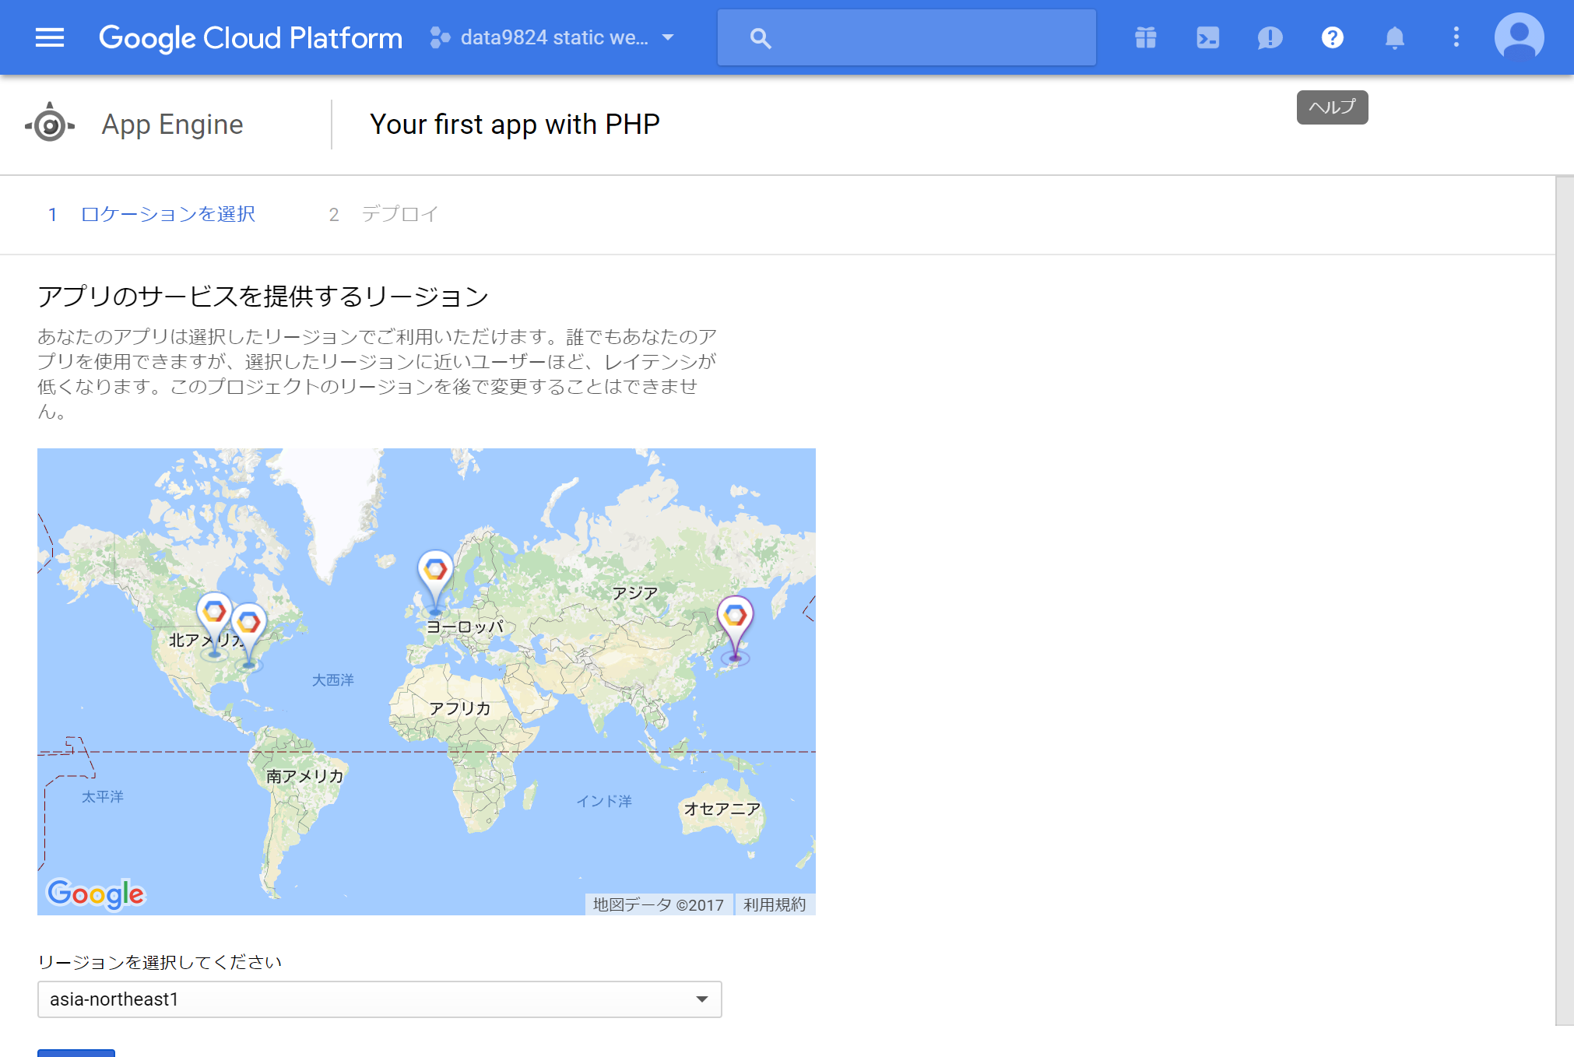Click the help question mark icon

[x=1332, y=37]
